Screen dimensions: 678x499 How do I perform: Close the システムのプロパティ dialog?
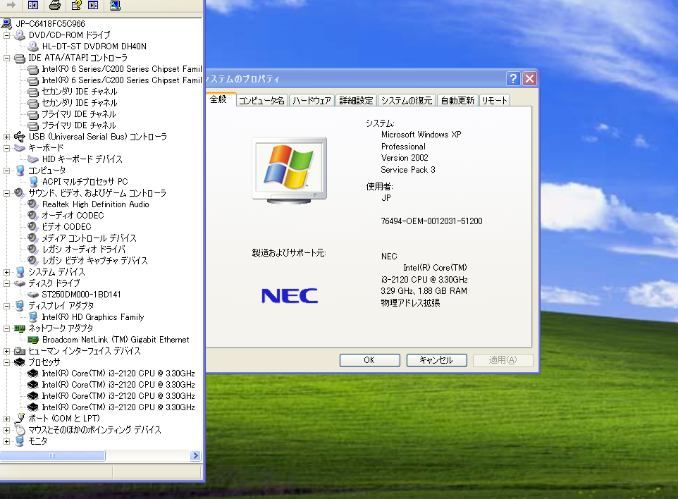[530, 79]
